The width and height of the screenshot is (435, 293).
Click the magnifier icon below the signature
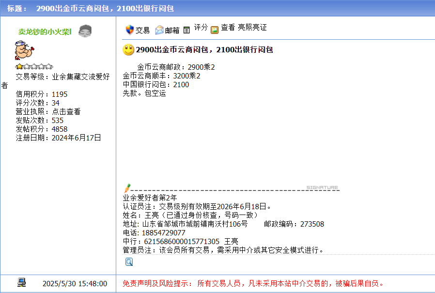coord(129,262)
